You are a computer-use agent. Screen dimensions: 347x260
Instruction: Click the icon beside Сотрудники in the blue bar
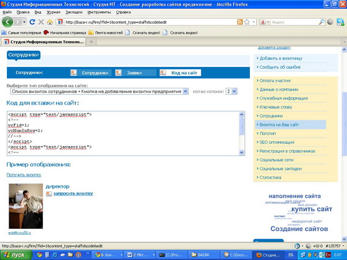click(73, 73)
